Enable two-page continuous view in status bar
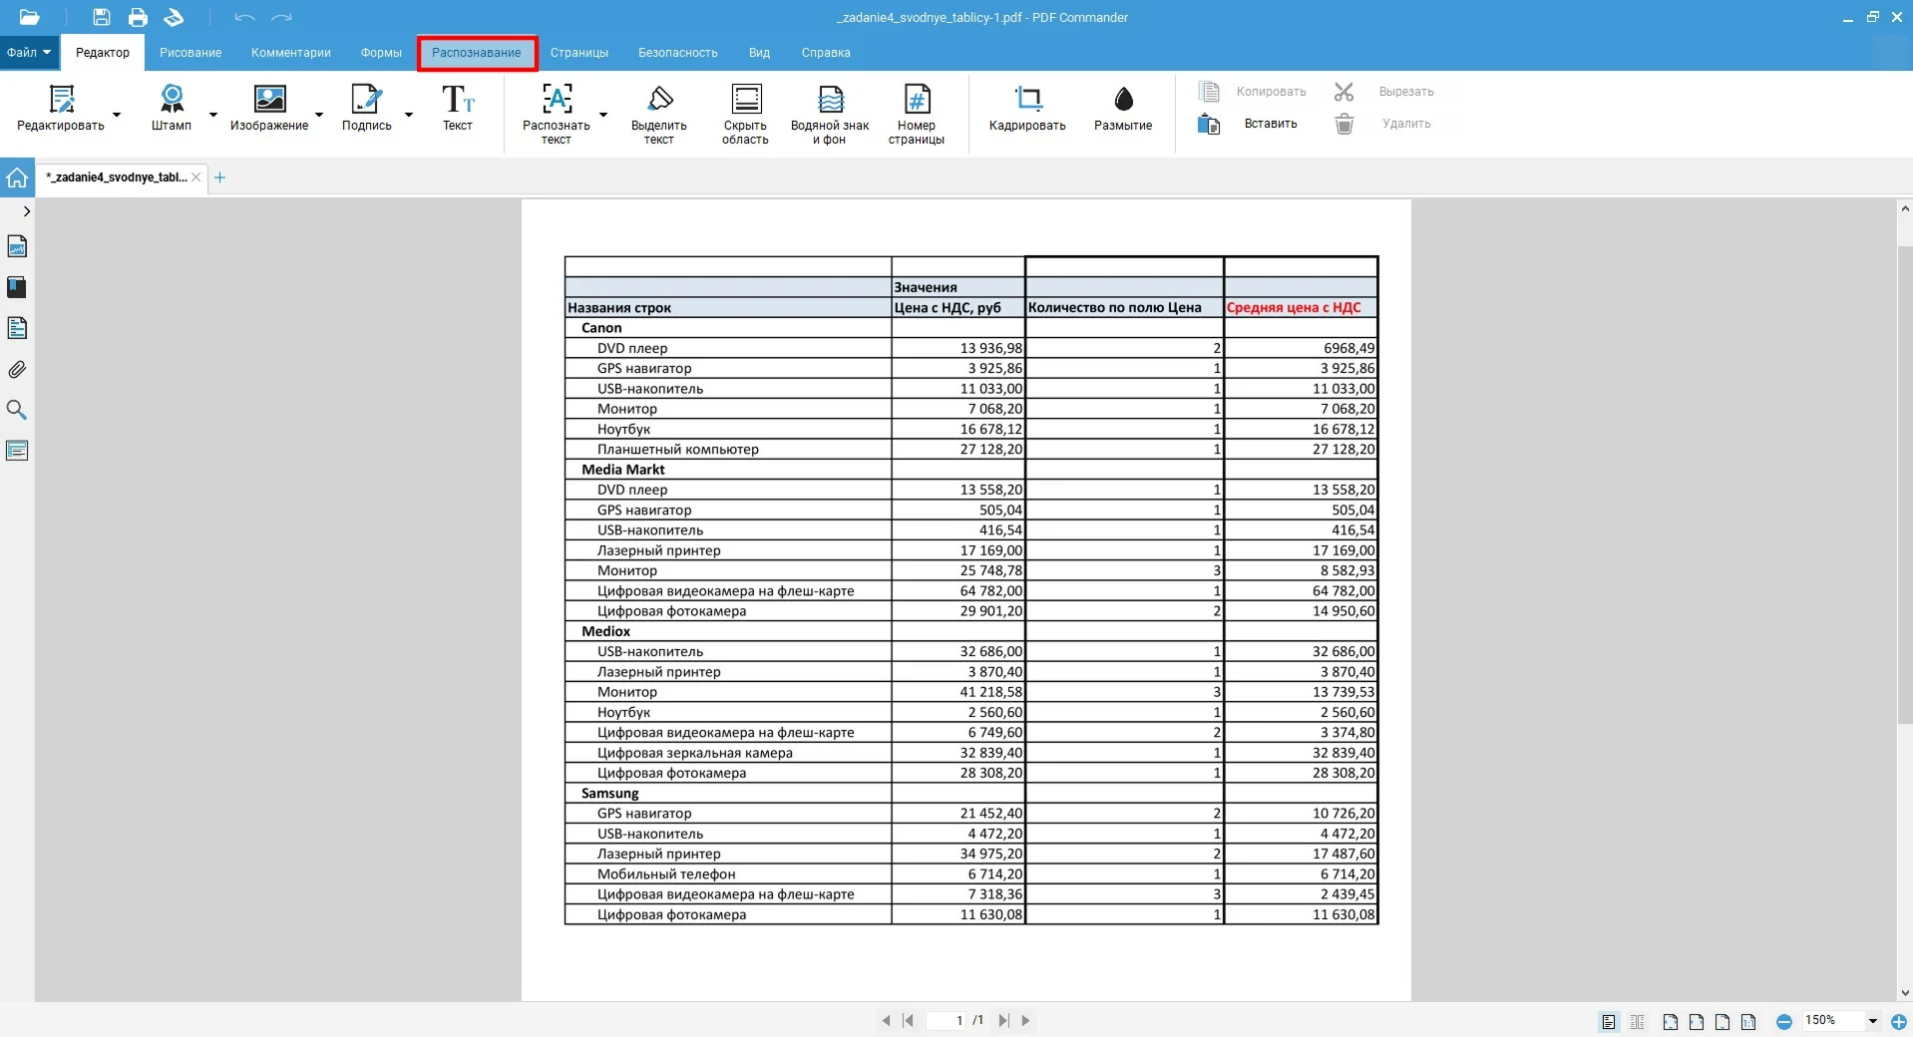1913x1037 pixels. pos(1637,1021)
